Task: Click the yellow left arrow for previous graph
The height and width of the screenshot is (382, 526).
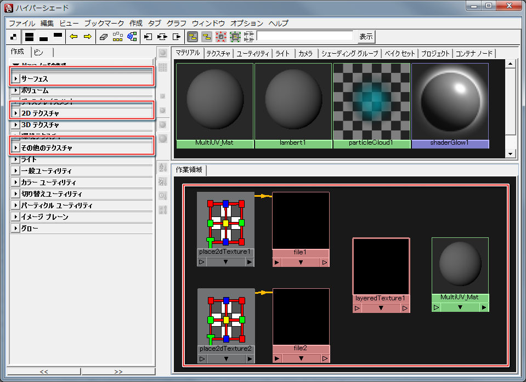Action: [73, 37]
